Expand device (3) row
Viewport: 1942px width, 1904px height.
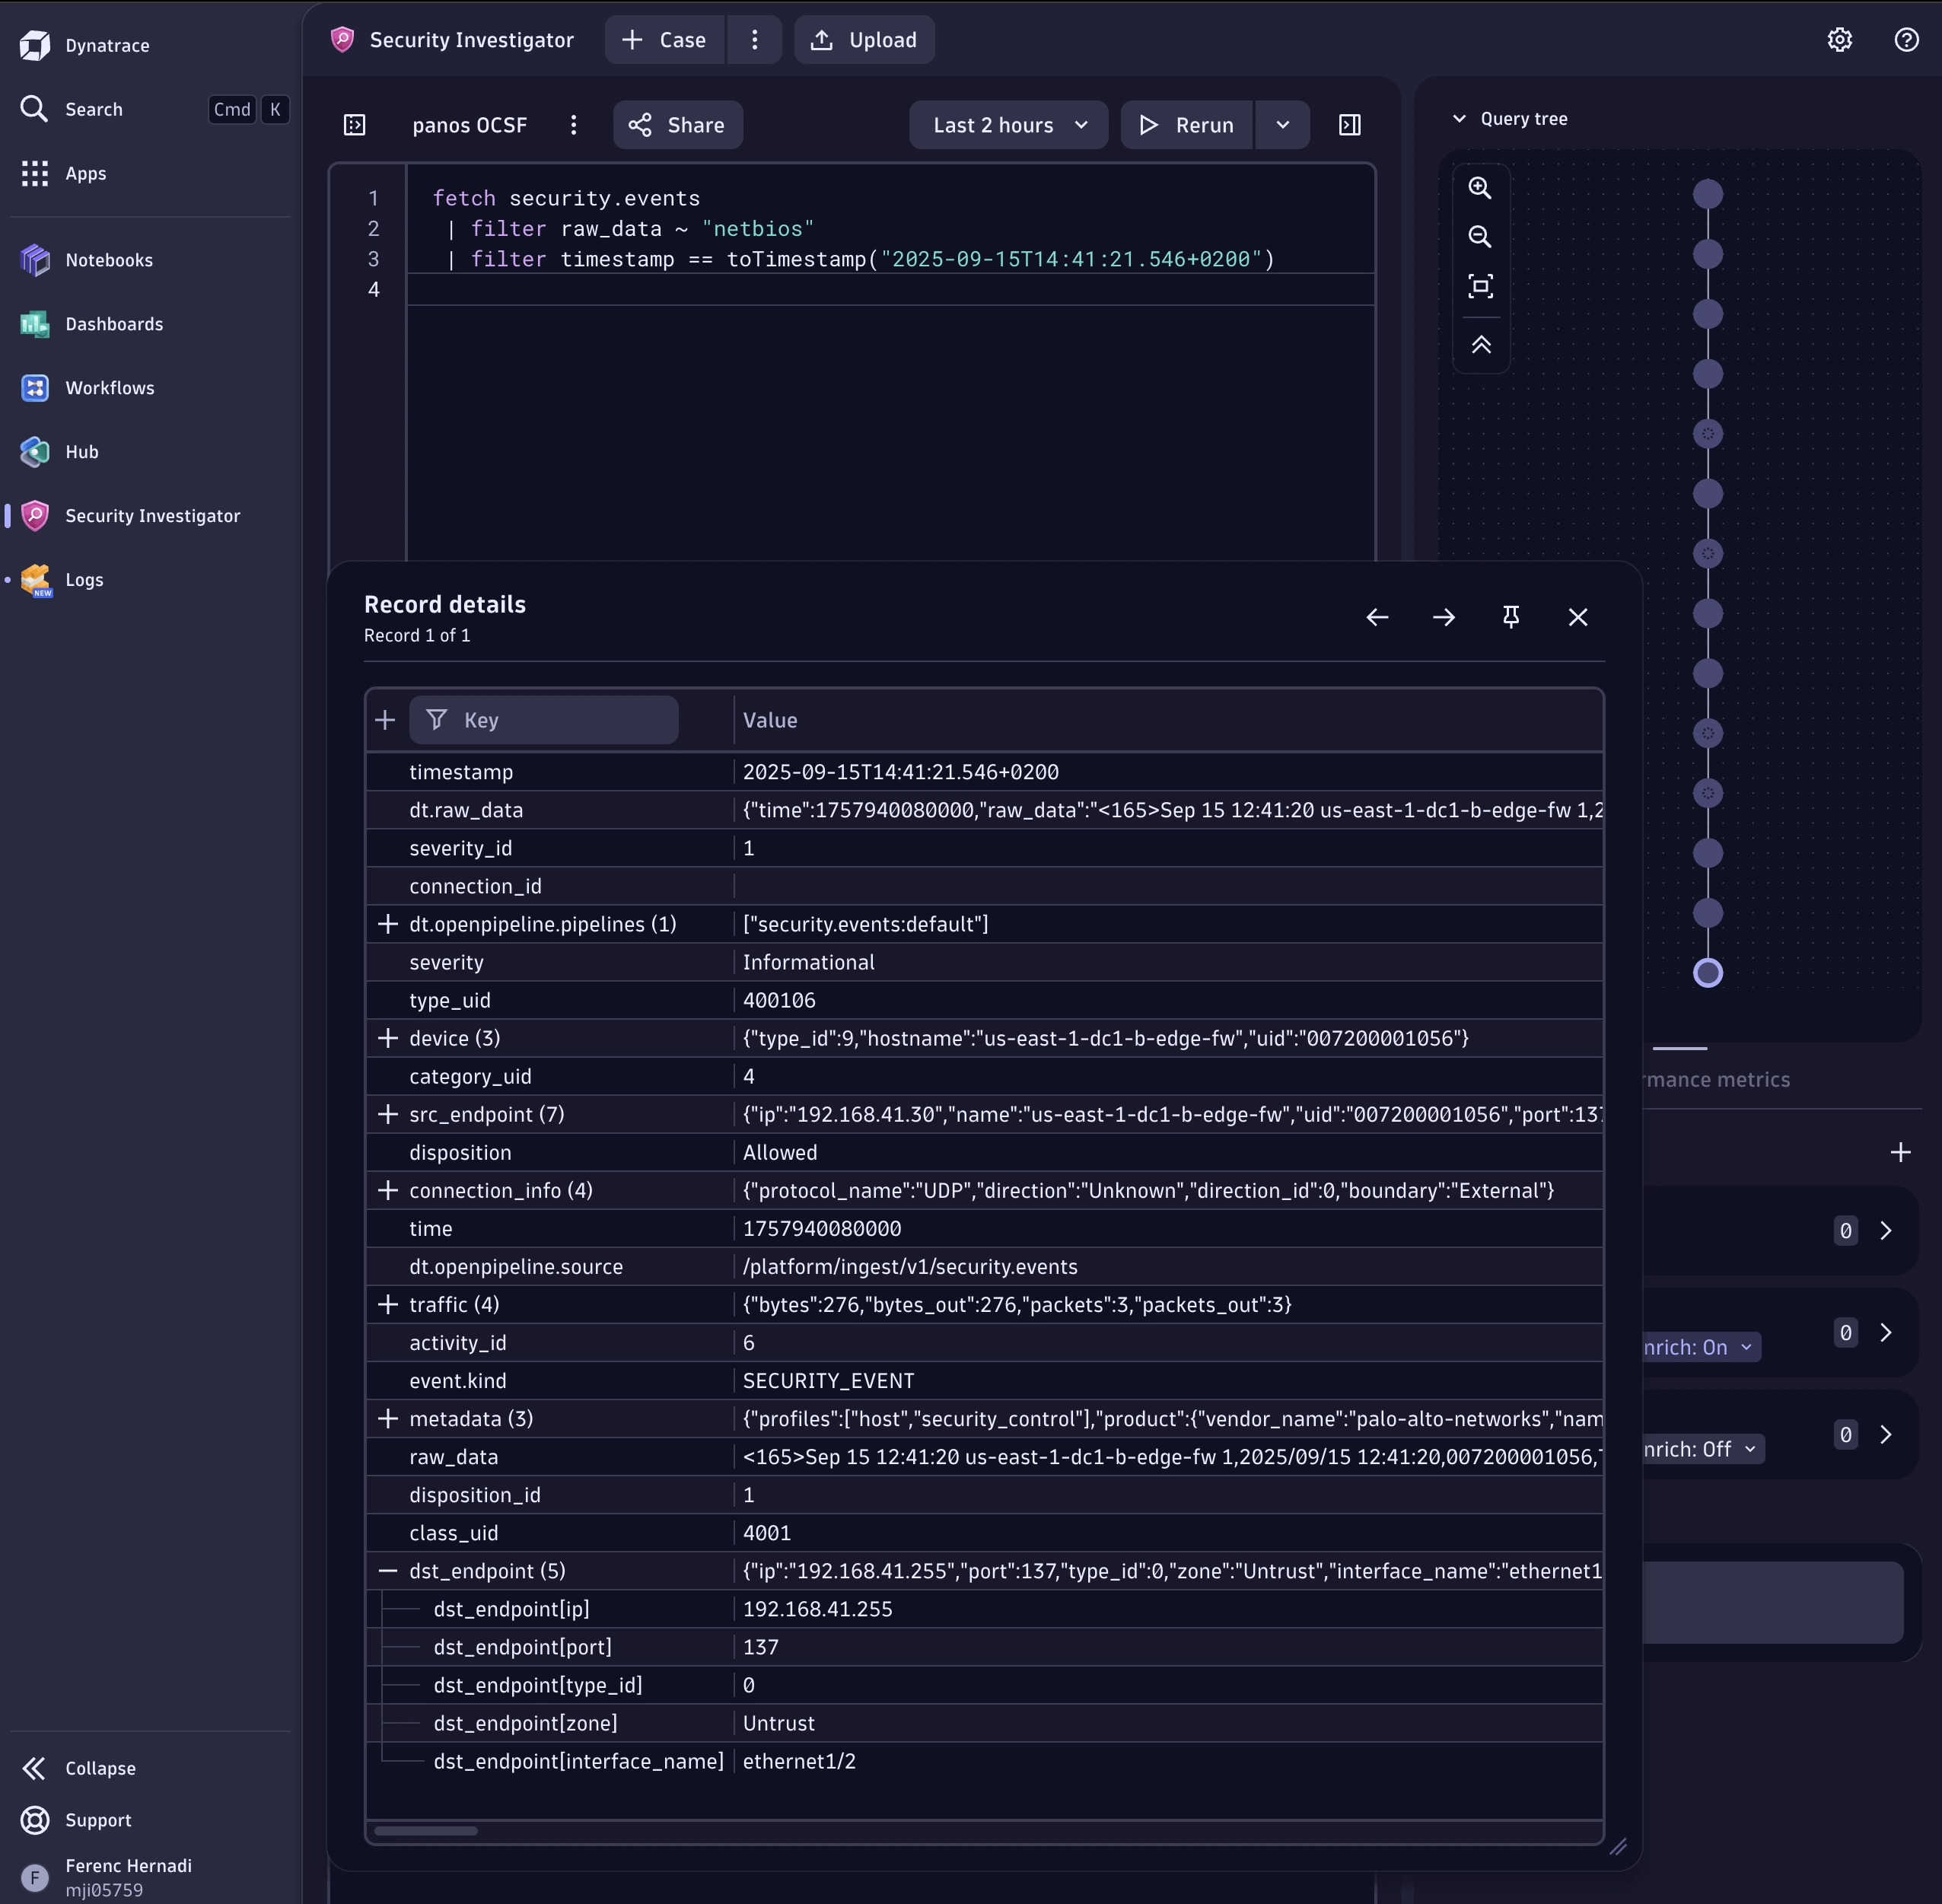click(388, 1038)
